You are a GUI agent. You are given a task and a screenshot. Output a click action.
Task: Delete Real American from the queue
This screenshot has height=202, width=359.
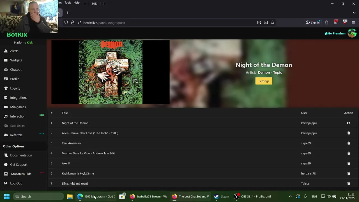click(x=349, y=143)
